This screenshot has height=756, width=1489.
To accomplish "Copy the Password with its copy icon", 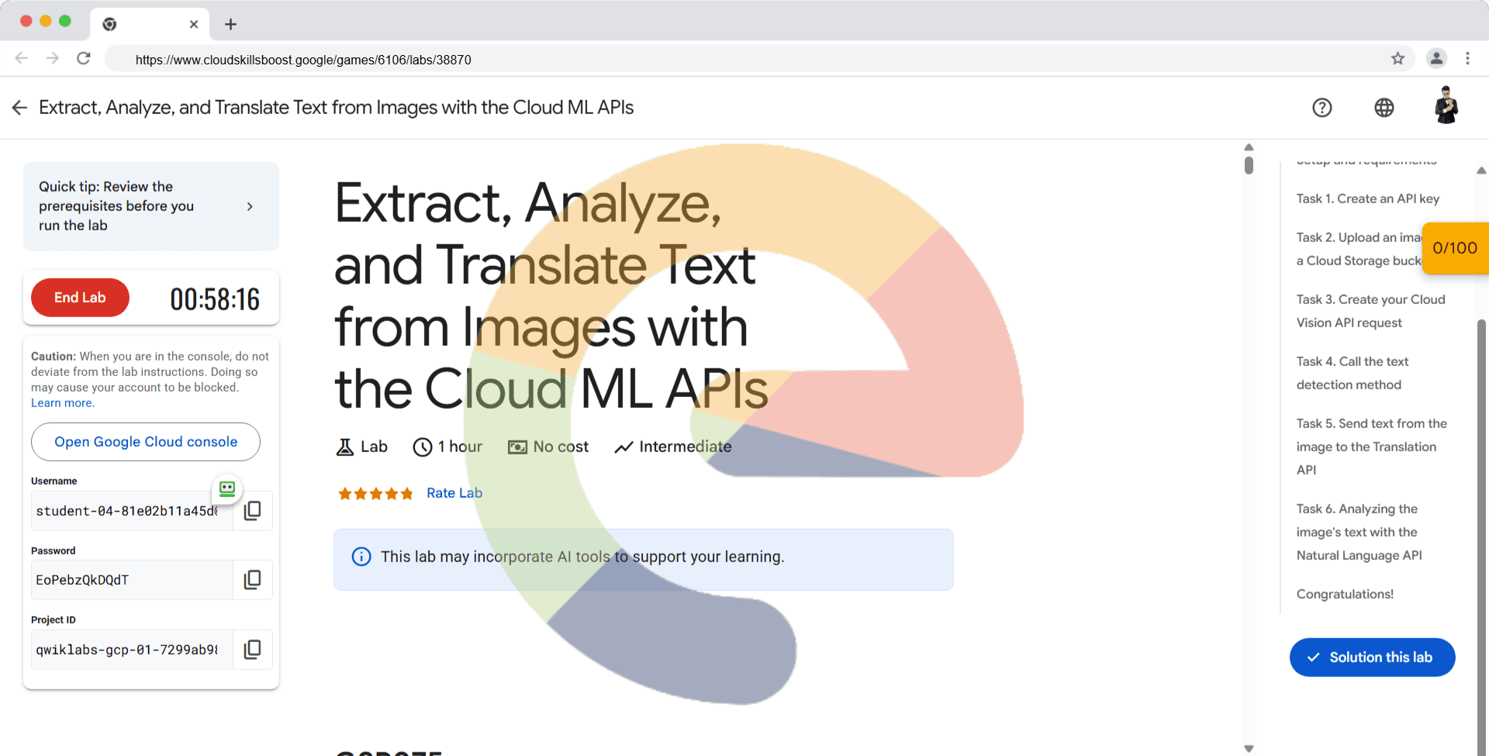I will (252, 580).
